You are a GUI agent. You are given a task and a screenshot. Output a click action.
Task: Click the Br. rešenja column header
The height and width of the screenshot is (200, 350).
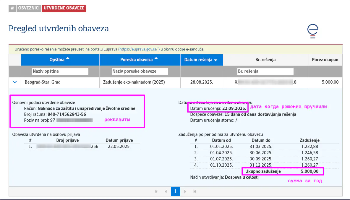point(265,60)
